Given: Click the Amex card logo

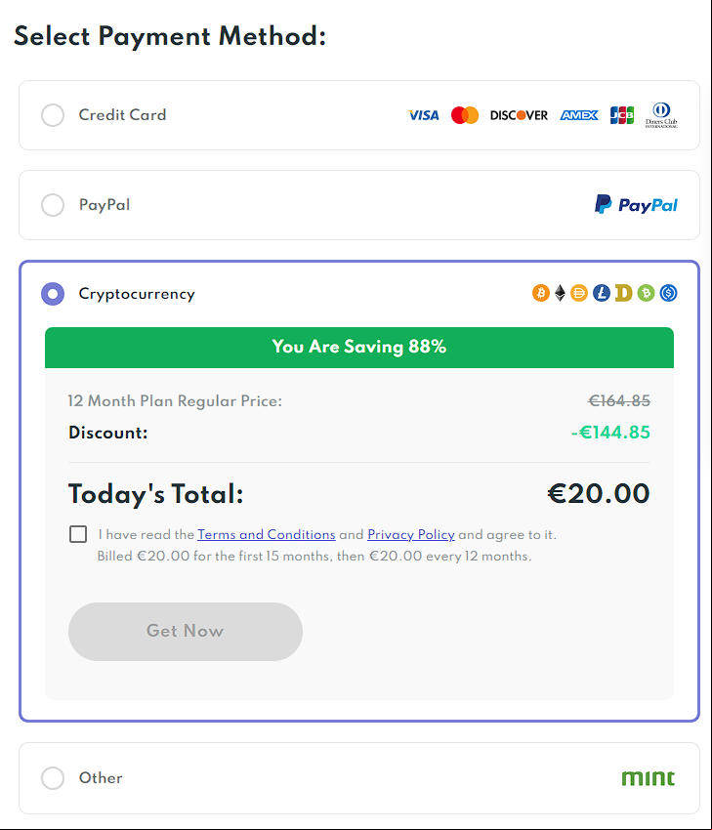Looking at the screenshot, I should [579, 115].
